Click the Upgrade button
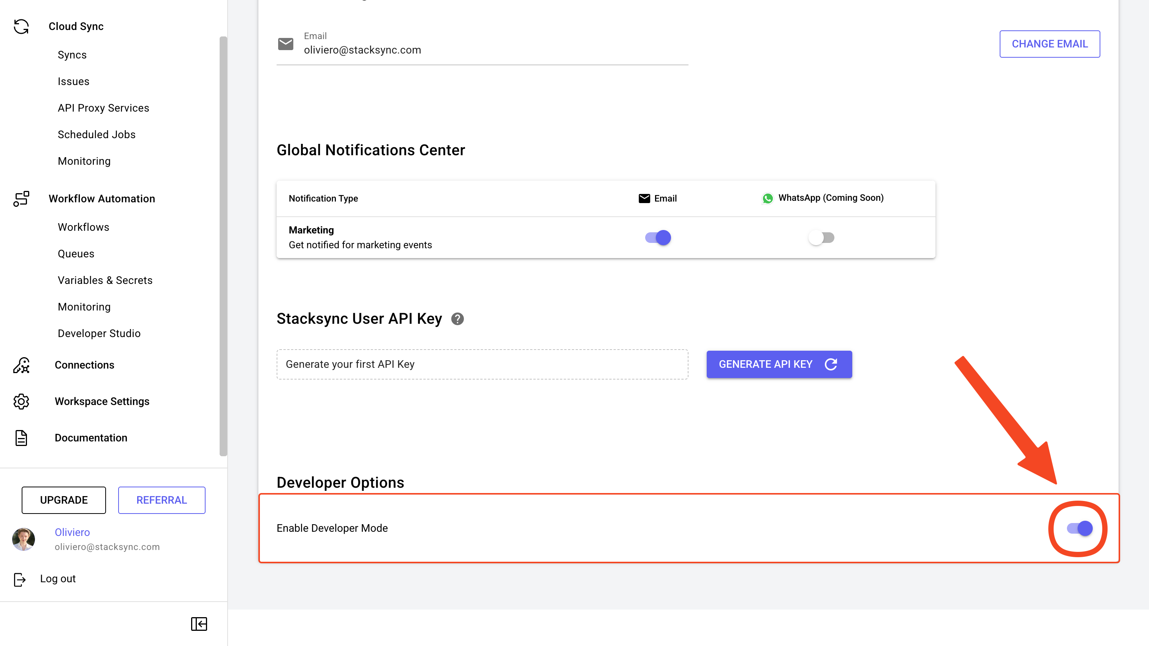This screenshot has height=646, width=1149. [x=64, y=500]
